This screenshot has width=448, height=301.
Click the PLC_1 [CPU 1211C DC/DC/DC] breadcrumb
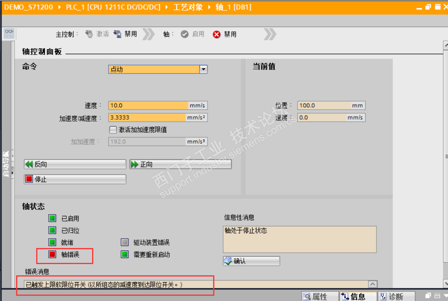point(113,7)
